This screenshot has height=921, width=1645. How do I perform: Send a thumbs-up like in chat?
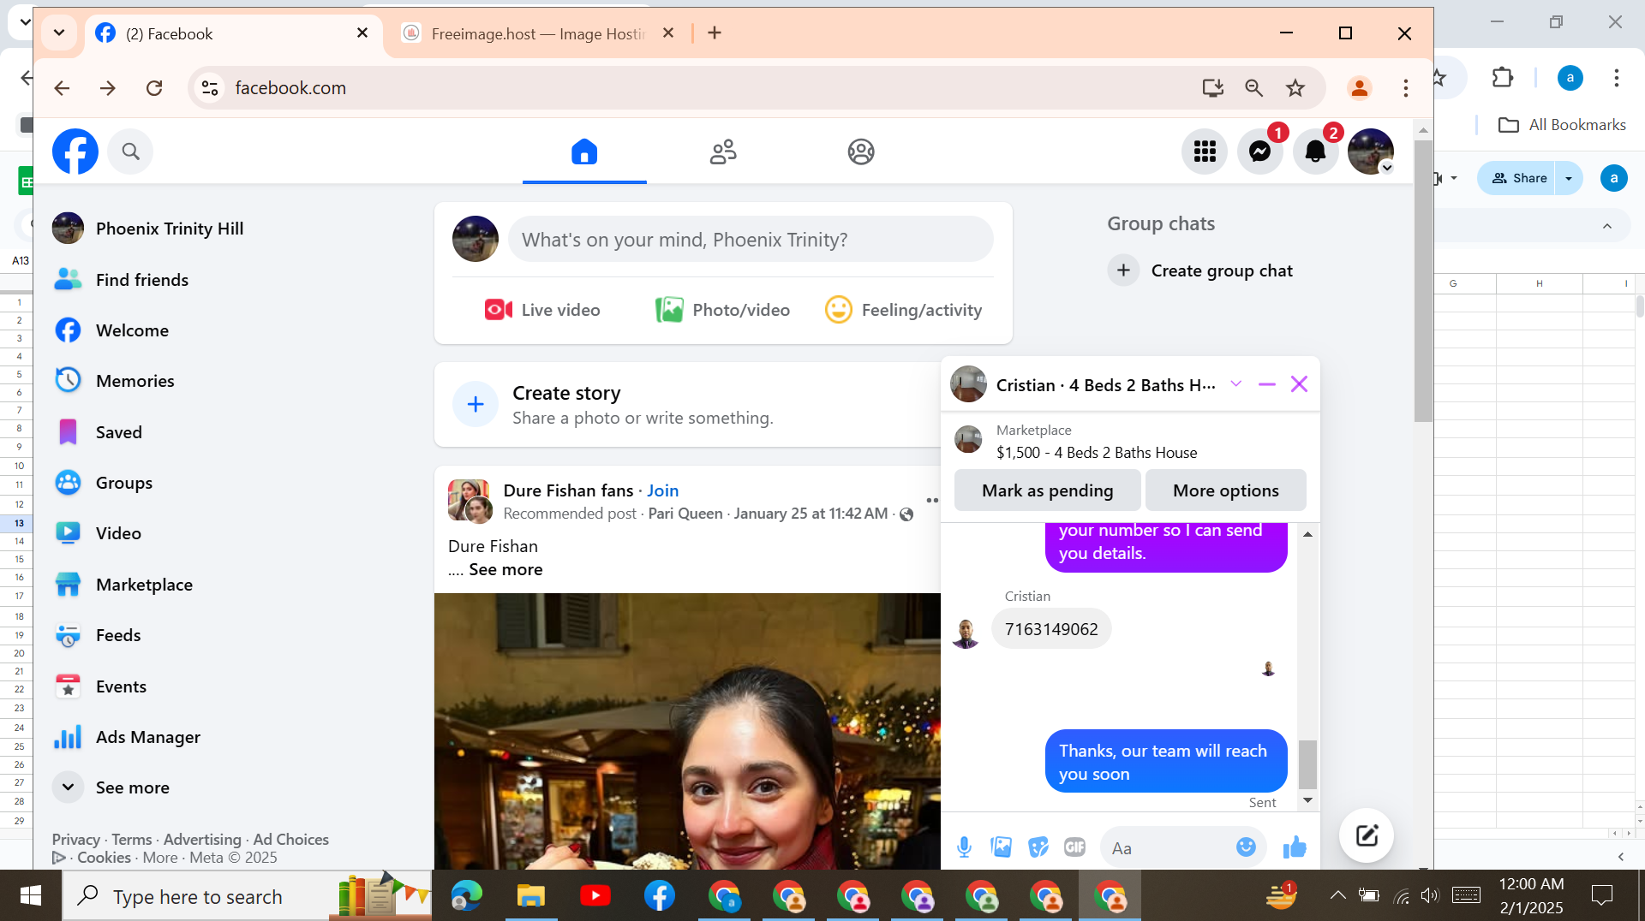point(1295,847)
